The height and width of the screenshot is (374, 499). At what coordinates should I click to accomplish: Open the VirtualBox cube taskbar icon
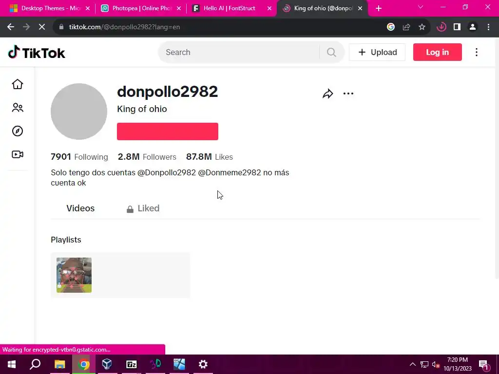tap(107, 364)
